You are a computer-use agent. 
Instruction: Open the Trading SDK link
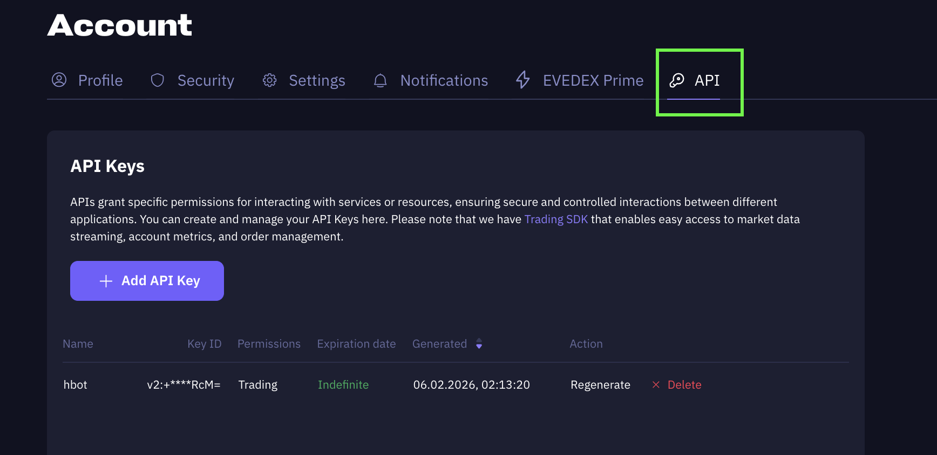[556, 219]
